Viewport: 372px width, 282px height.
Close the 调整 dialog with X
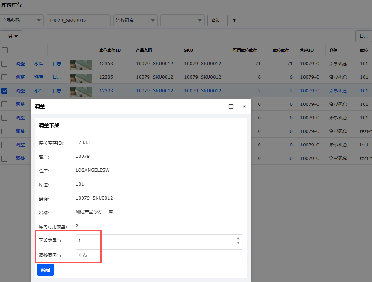coord(244,107)
